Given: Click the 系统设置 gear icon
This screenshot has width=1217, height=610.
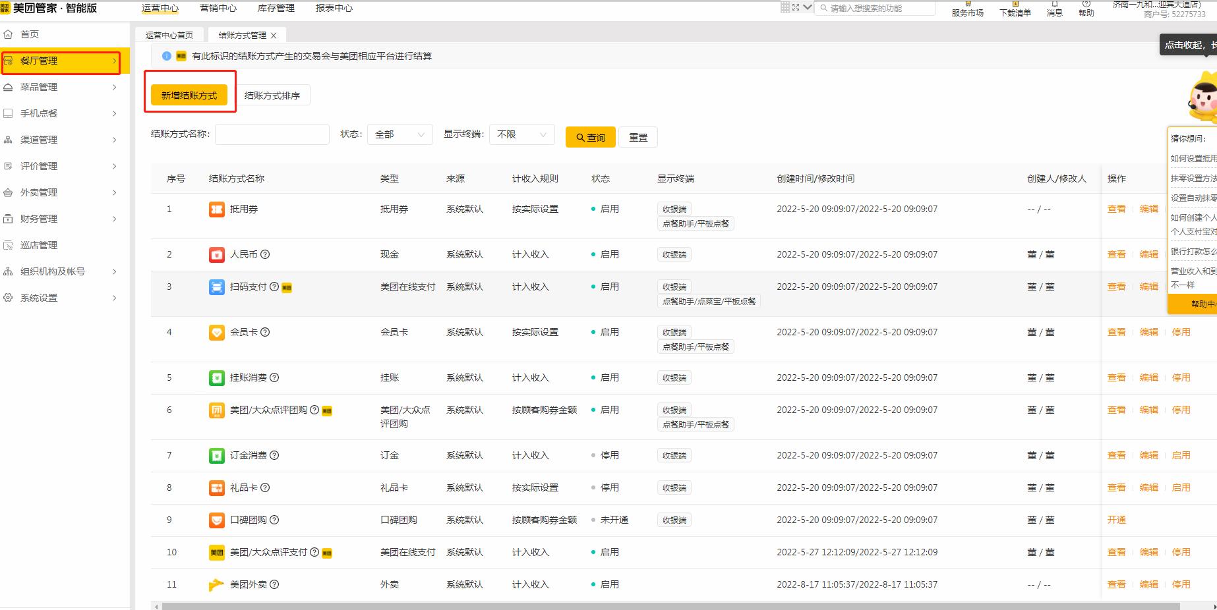Looking at the screenshot, I should coord(9,298).
